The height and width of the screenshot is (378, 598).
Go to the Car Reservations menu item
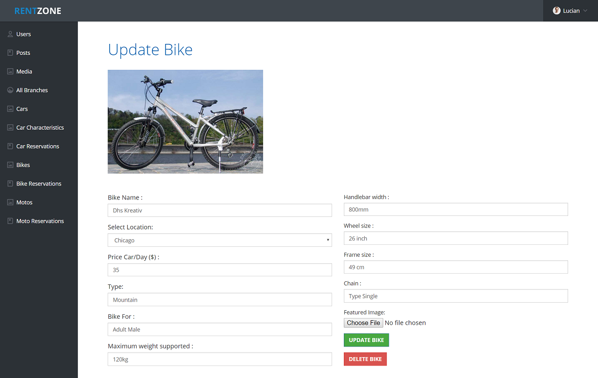(x=37, y=147)
